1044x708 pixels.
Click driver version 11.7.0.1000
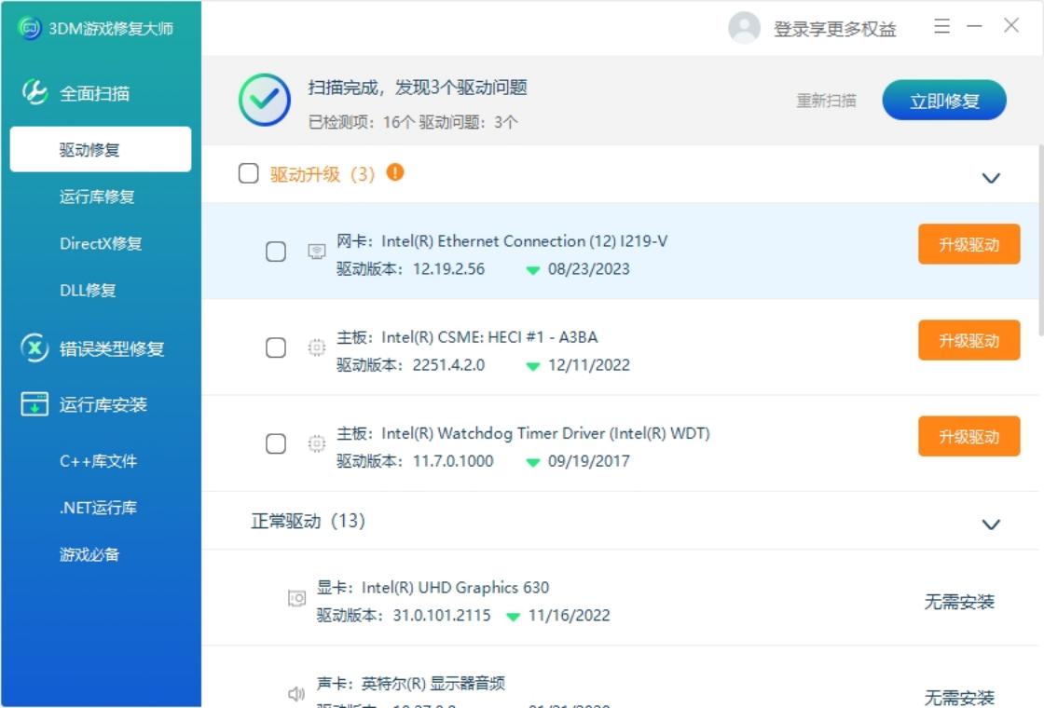click(x=453, y=460)
